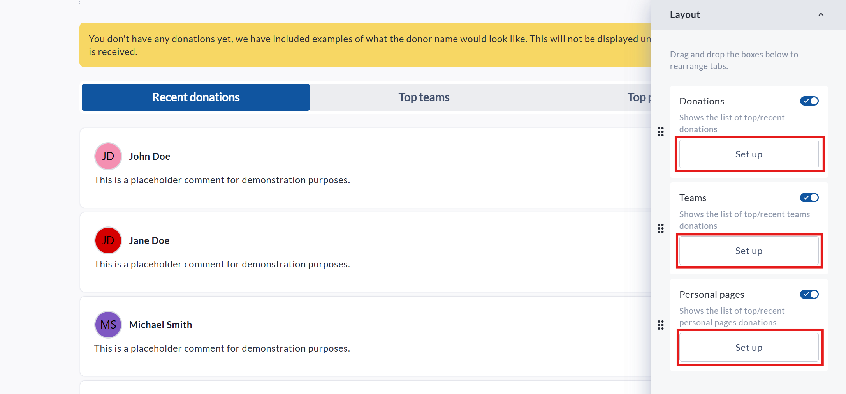Switch off the Personal pages toggle
846x394 pixels.
(809, 295)
